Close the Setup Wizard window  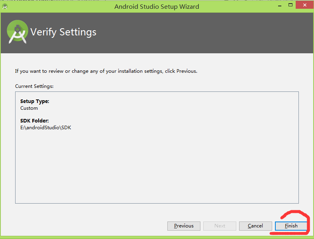(x=304, y=5)
